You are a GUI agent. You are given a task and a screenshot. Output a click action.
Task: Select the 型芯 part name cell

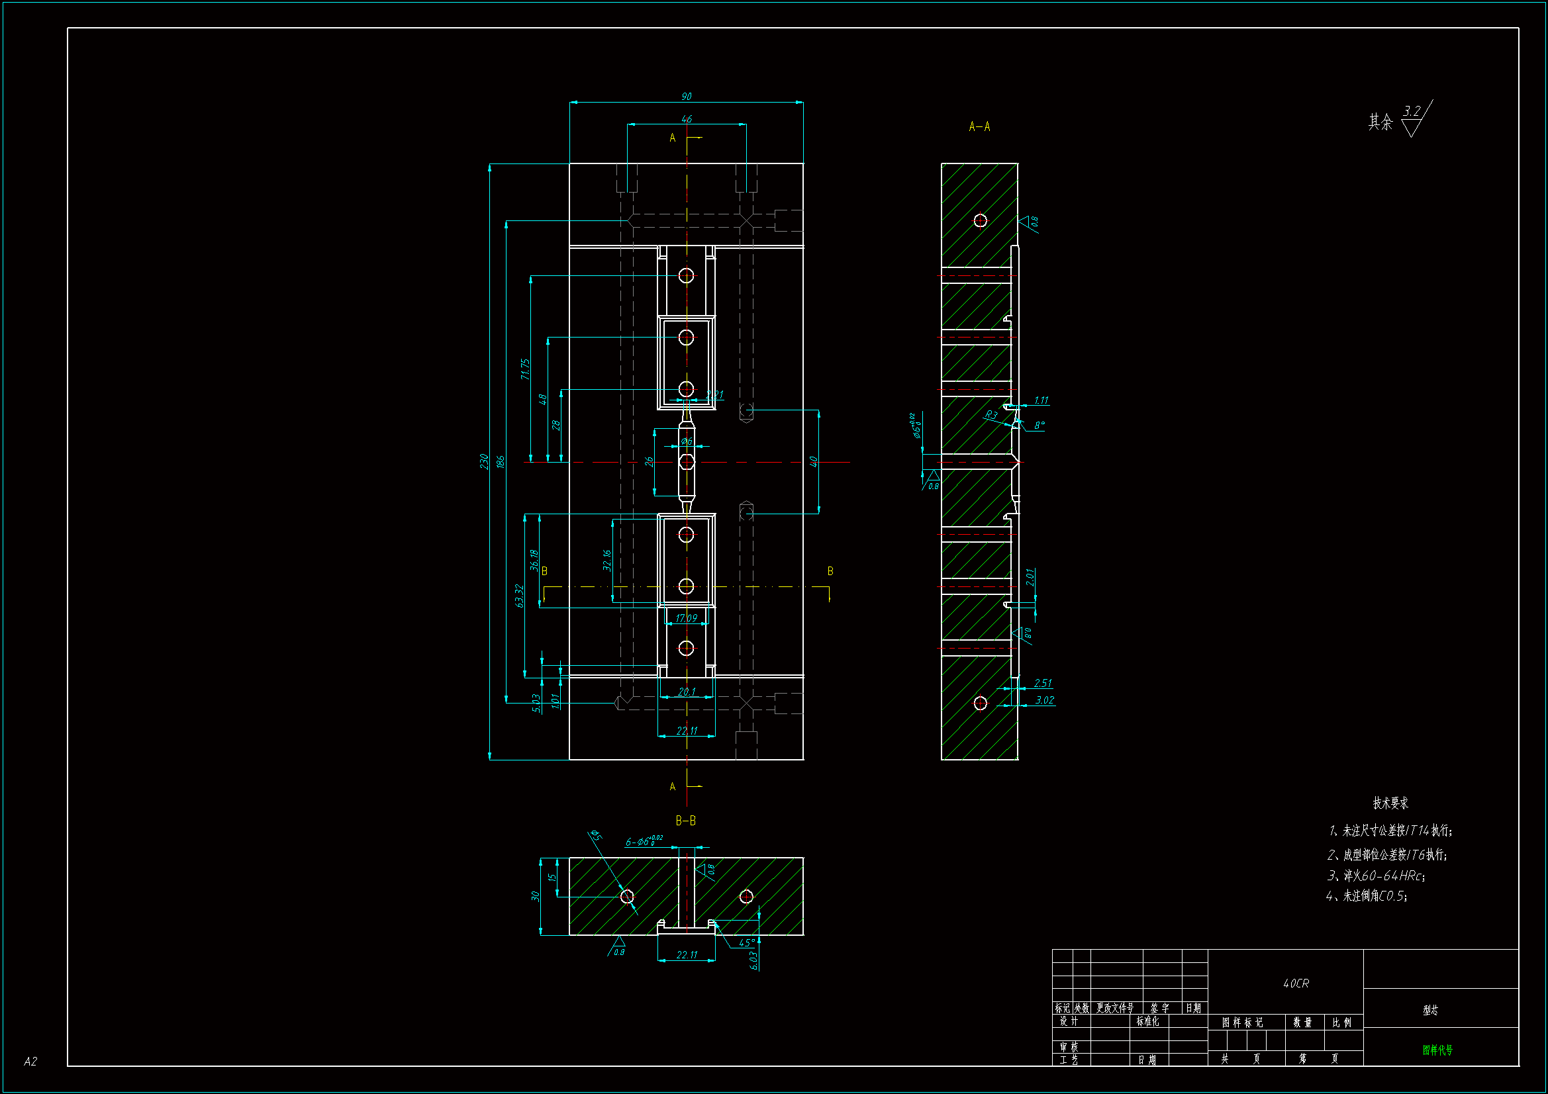(x=1430, y=1010)
